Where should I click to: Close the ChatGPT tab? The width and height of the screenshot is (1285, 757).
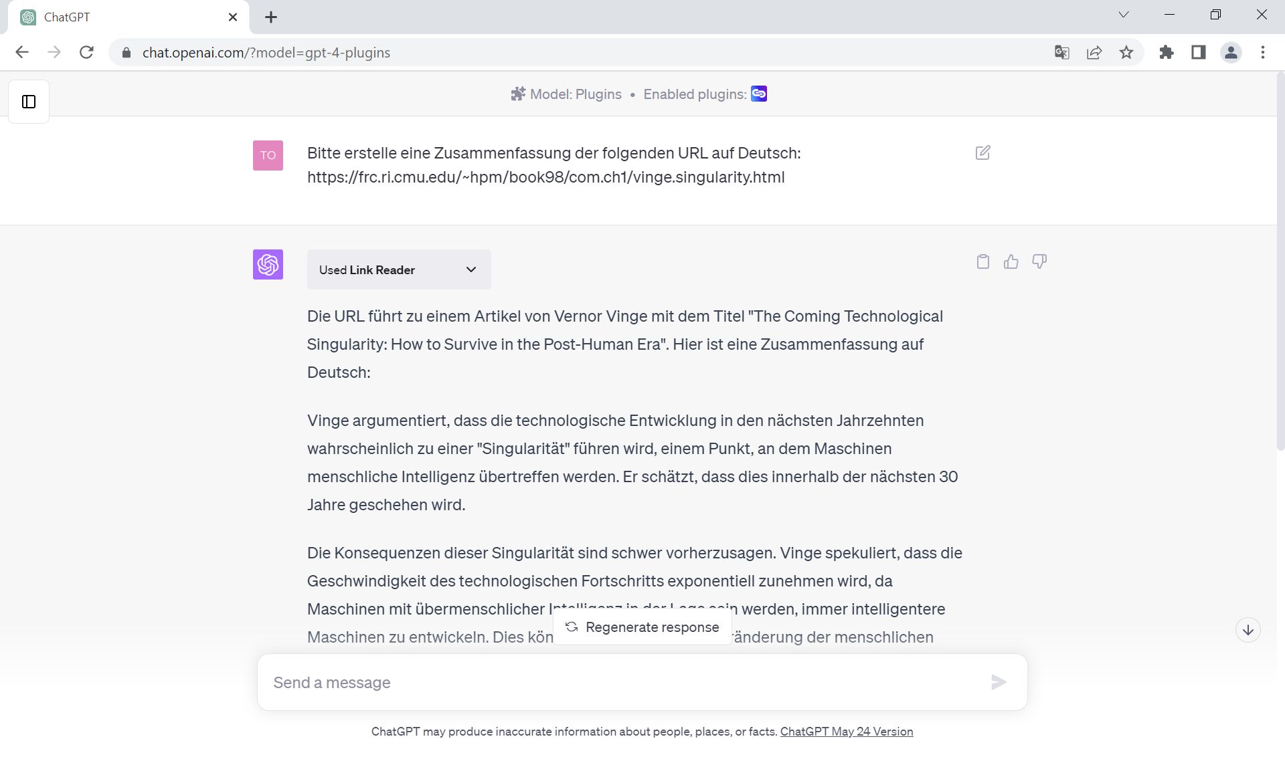pyautogui.click(x=233, y=17)
